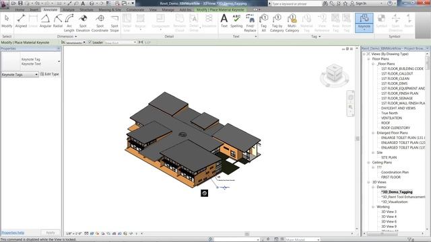
Task: Collapse the Ceiling Plans tree node
Action: pyautogui.click(x=368, y=163)
